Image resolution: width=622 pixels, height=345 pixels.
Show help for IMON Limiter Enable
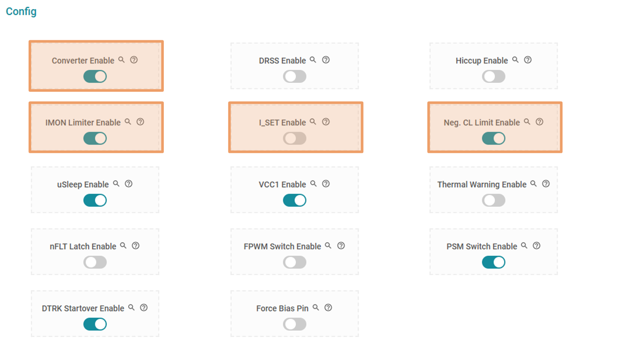[141, 122]
